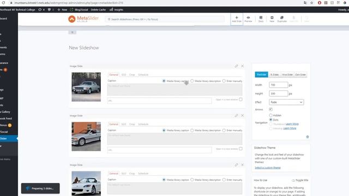Viewport: 349px width, 196px height.
Task: Duplicate the current slideshow
Action: pos(282,19)
